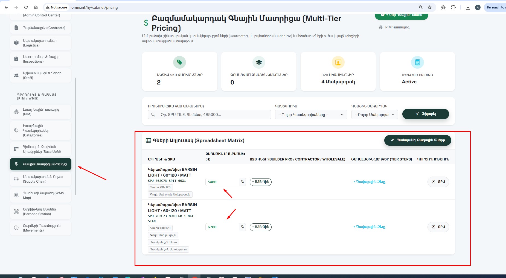Open the WMS Map warehouse icon

pos(16,195)
